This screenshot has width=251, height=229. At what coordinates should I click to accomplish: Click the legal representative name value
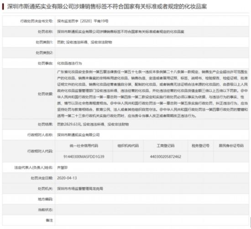63,168
